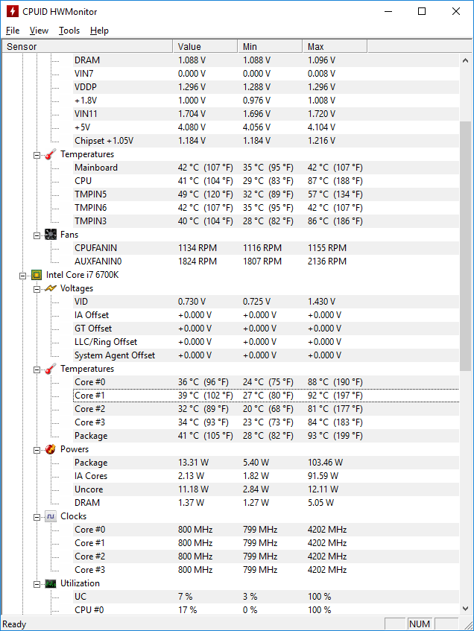
Task: Click the Fans section fan icon
Action: [51, 235]
